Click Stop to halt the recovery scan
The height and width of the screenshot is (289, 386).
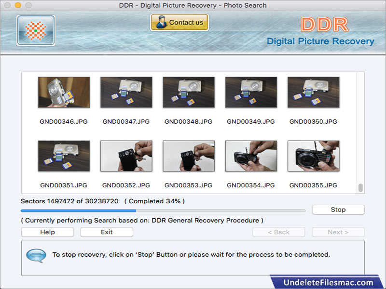[x=338, y=210]
